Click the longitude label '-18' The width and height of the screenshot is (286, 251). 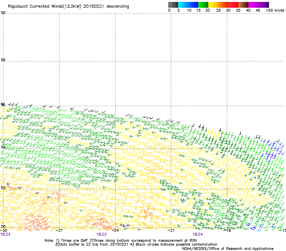227,231
